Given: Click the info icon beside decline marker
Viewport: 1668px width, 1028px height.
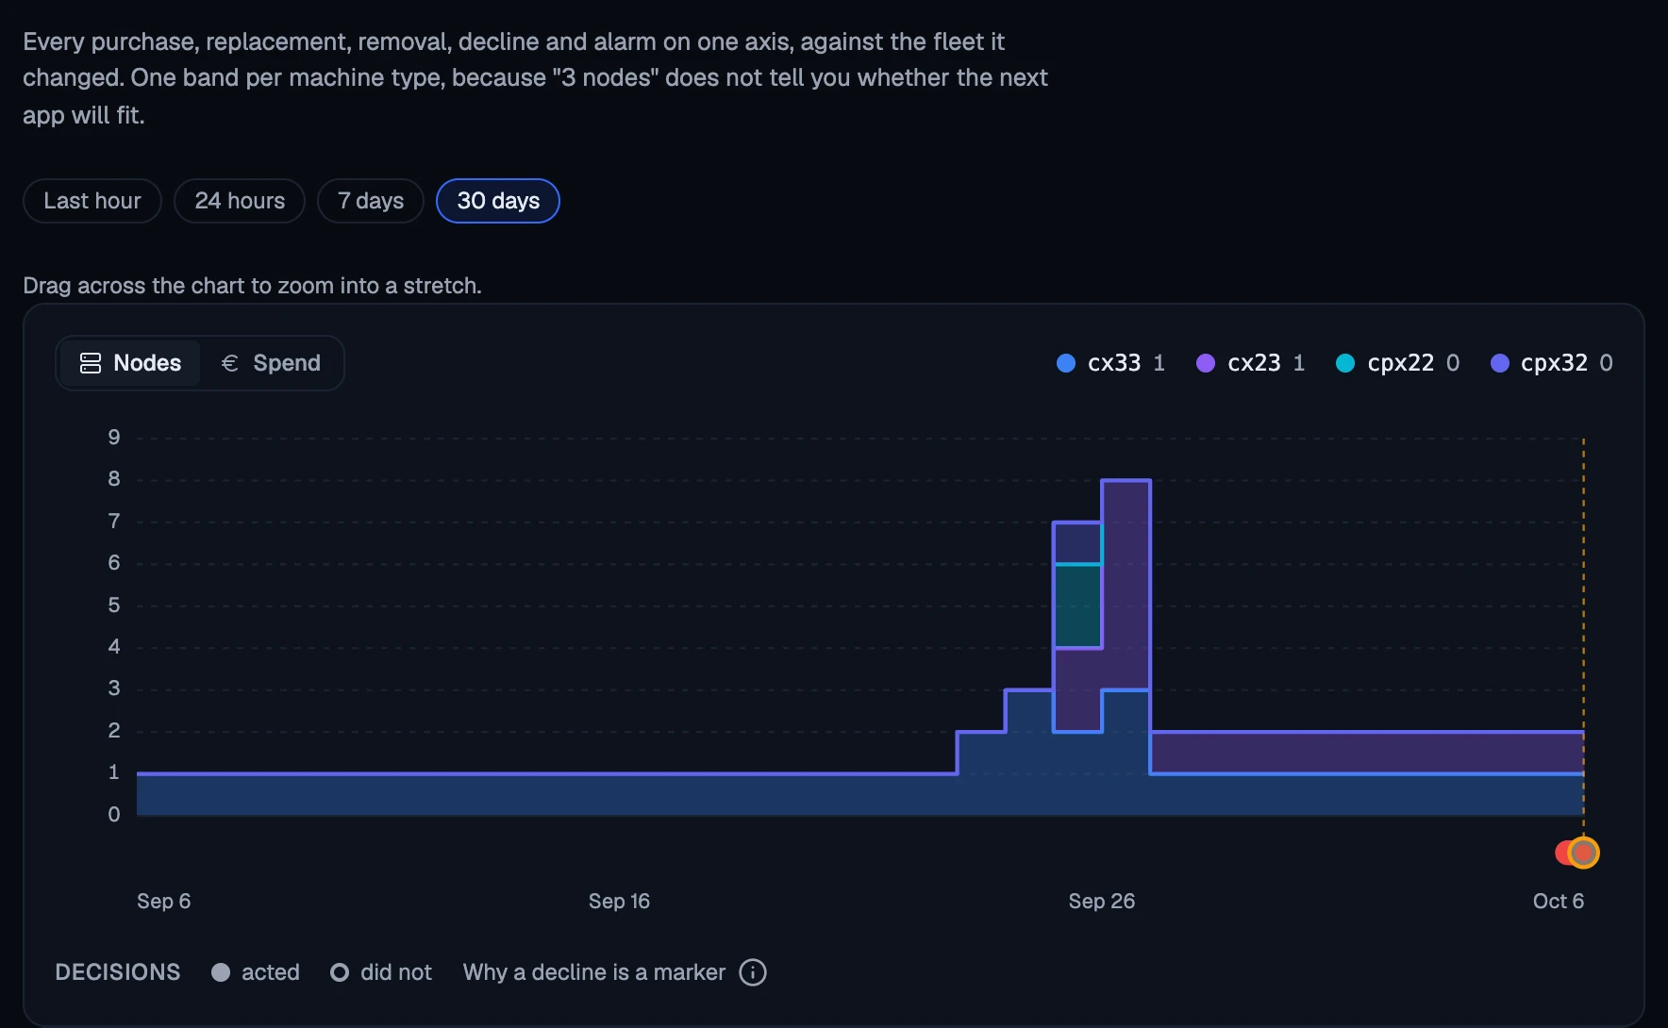Looking at the screenshot, I should pos(753,972).
